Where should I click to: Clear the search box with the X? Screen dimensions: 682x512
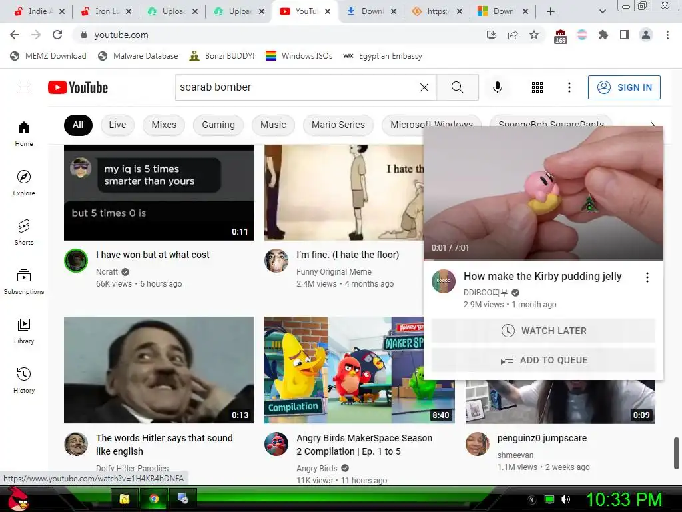424,87
